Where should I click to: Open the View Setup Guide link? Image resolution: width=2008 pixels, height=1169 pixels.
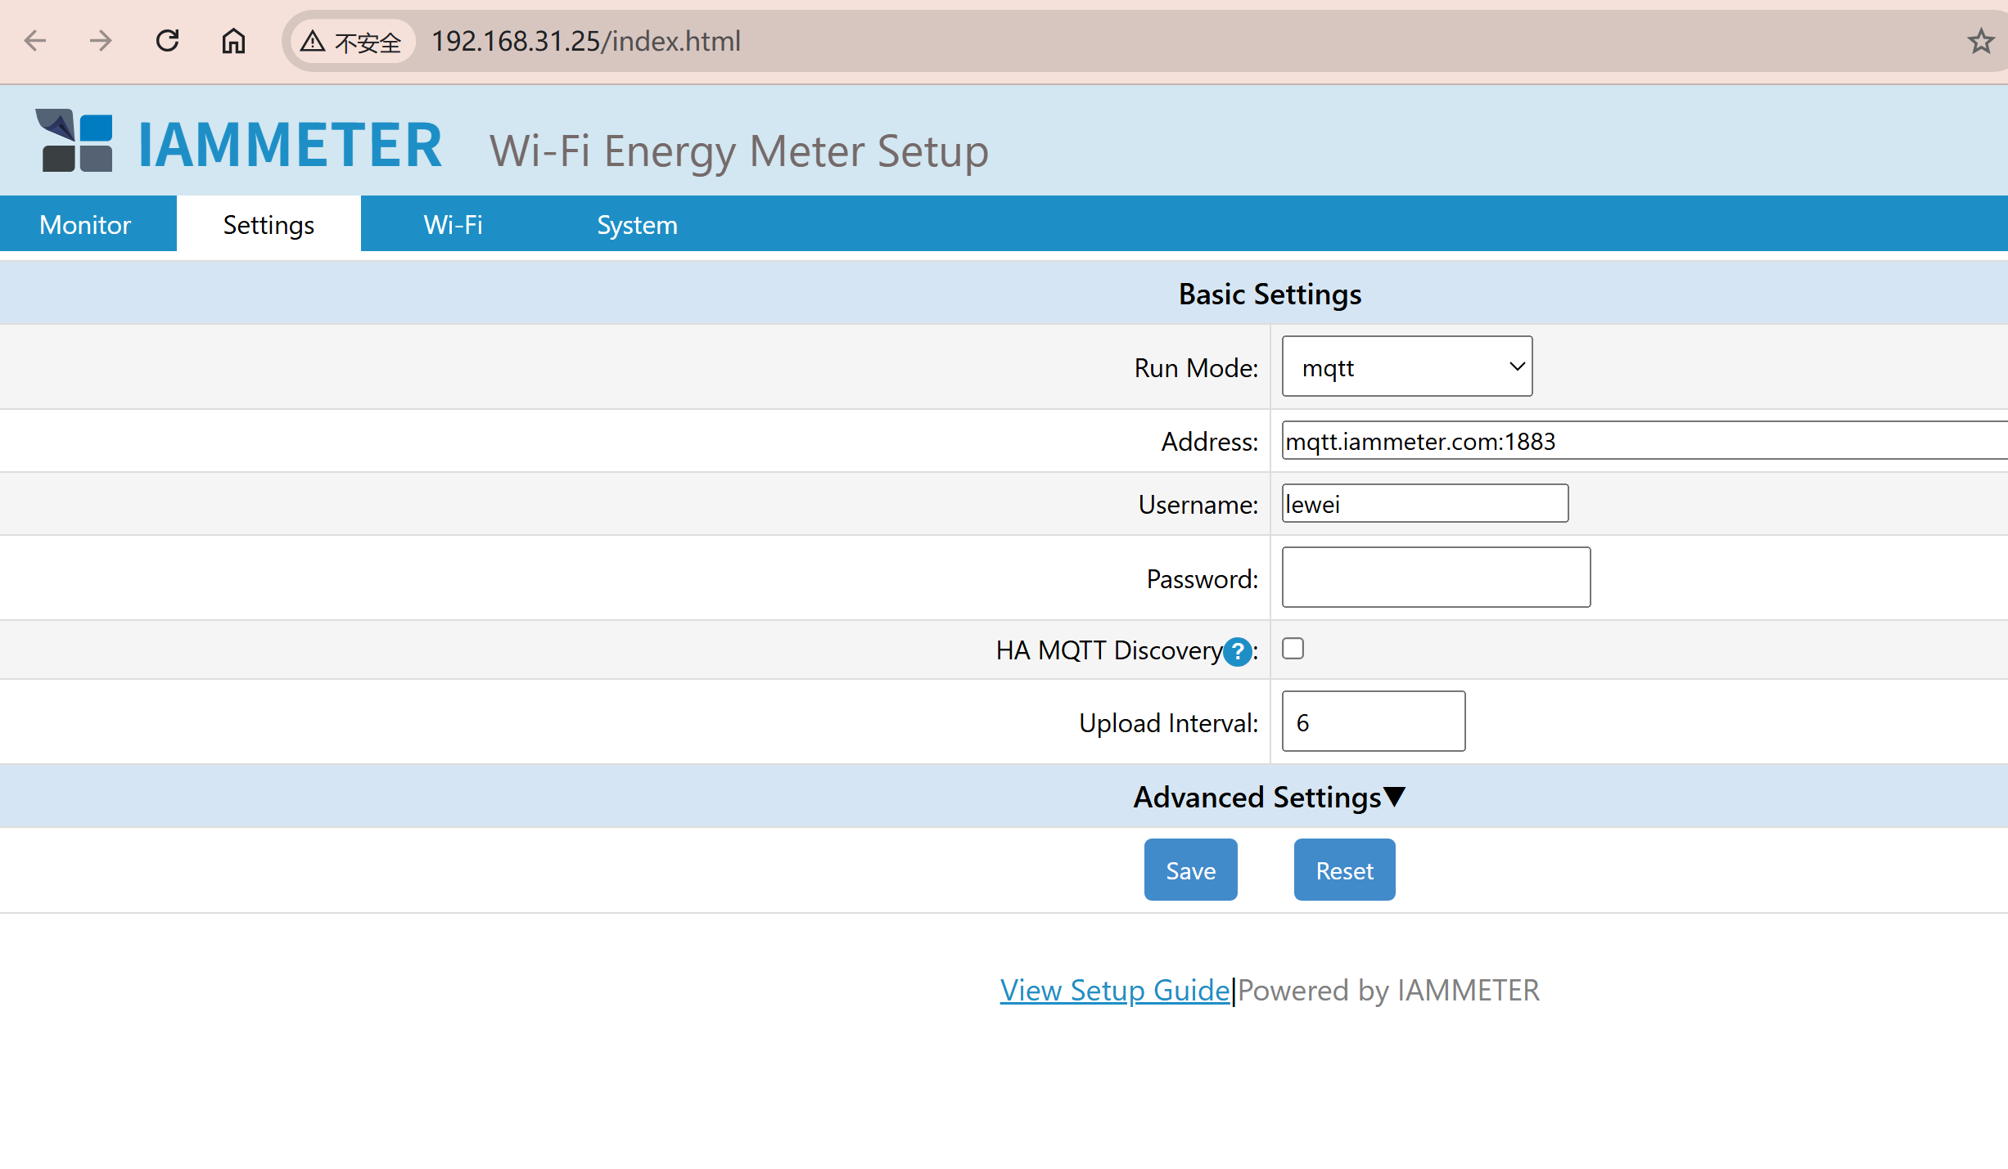coord(1115,991)
